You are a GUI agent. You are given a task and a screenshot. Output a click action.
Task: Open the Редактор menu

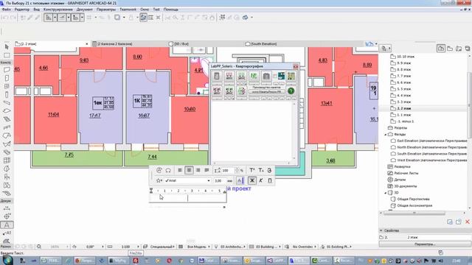click(x=22, y=10)
